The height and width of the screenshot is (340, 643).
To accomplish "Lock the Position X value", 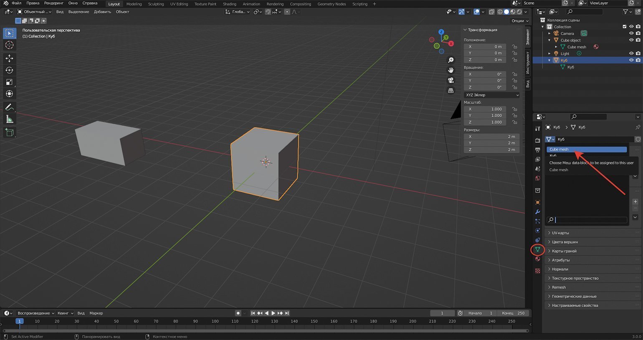I will click(x=514, y=47).
